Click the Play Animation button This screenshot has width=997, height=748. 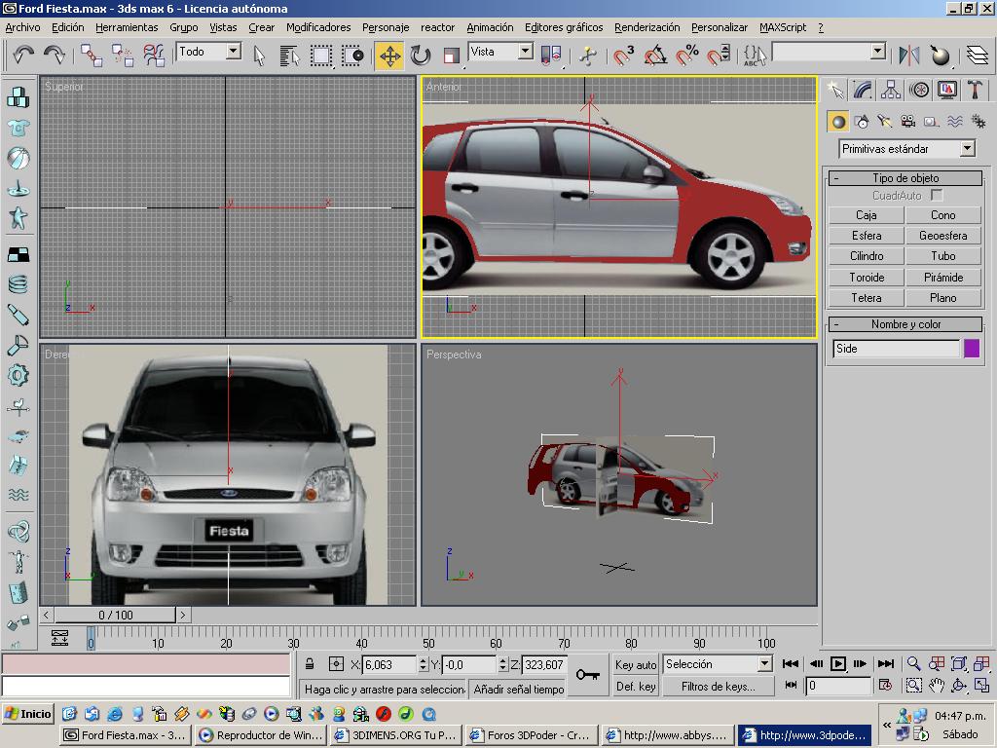pyautogui.click(x=838, y=664)
